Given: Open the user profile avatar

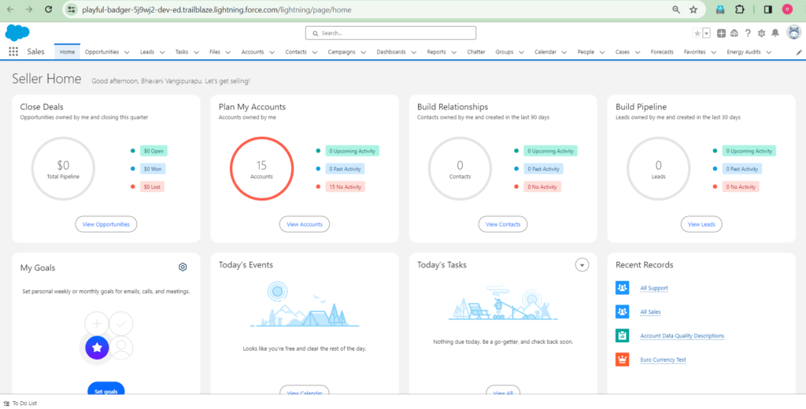Looking at the screenshot, I should (x=793, y=32).
